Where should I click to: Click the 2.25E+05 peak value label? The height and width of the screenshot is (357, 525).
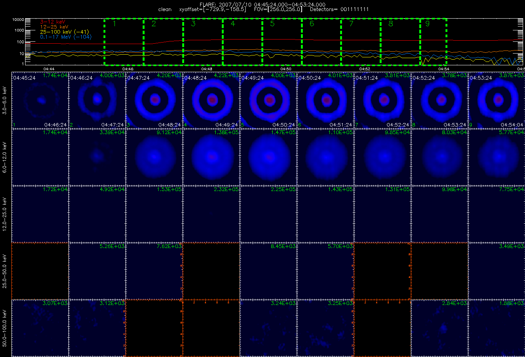[283, 189]
